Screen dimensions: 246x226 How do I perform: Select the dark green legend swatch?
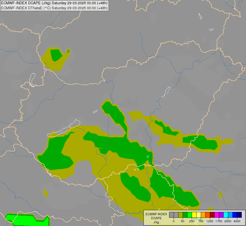pos(185,215)
